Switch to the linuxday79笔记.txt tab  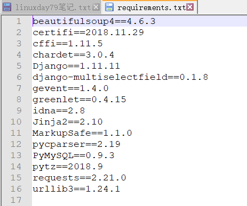[51, 7]
